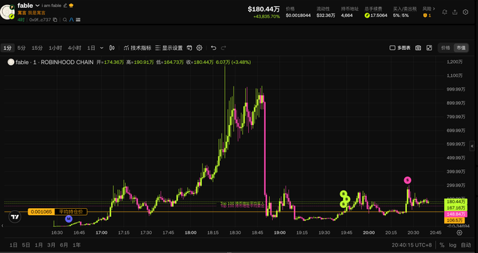Switch the chart to 市值 mode

(x=461, y=48)
